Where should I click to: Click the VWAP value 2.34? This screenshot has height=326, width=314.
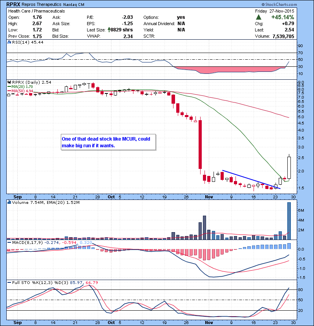pyautogui.click(x=128, y=36)
